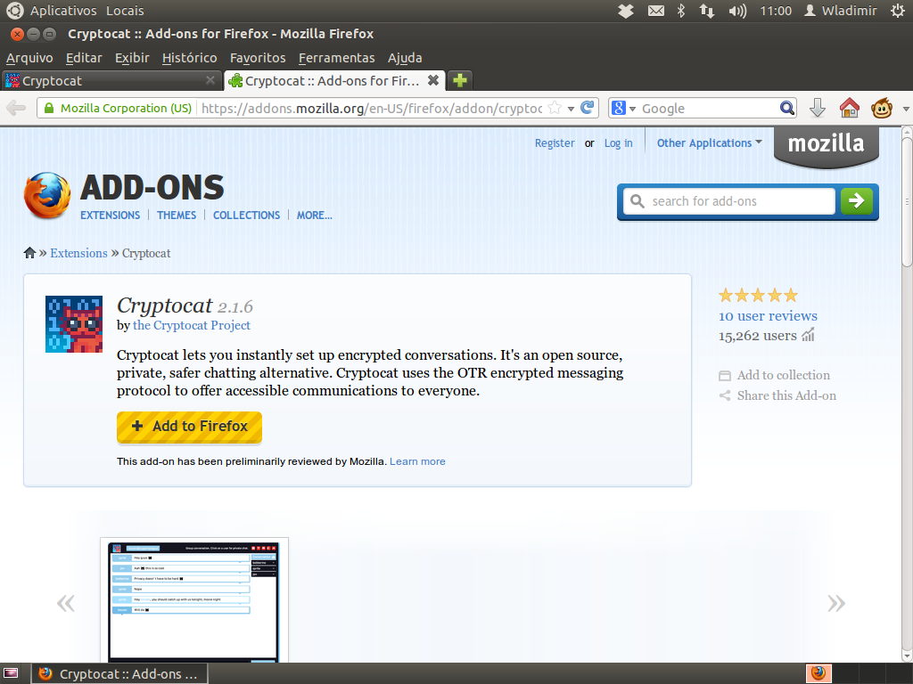Click the Mozilla Corporation site identity badge
This screenshot has width=913, height=684.
click(x=118, y=108)
